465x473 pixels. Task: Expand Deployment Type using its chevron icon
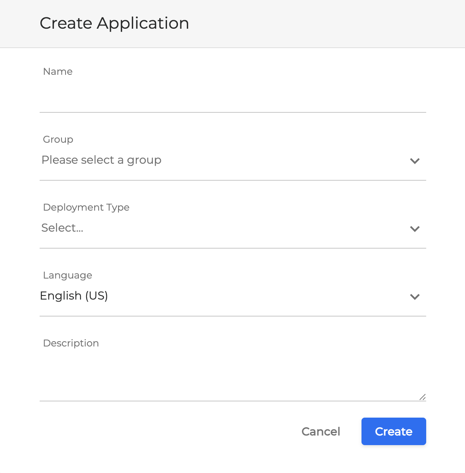415,229
